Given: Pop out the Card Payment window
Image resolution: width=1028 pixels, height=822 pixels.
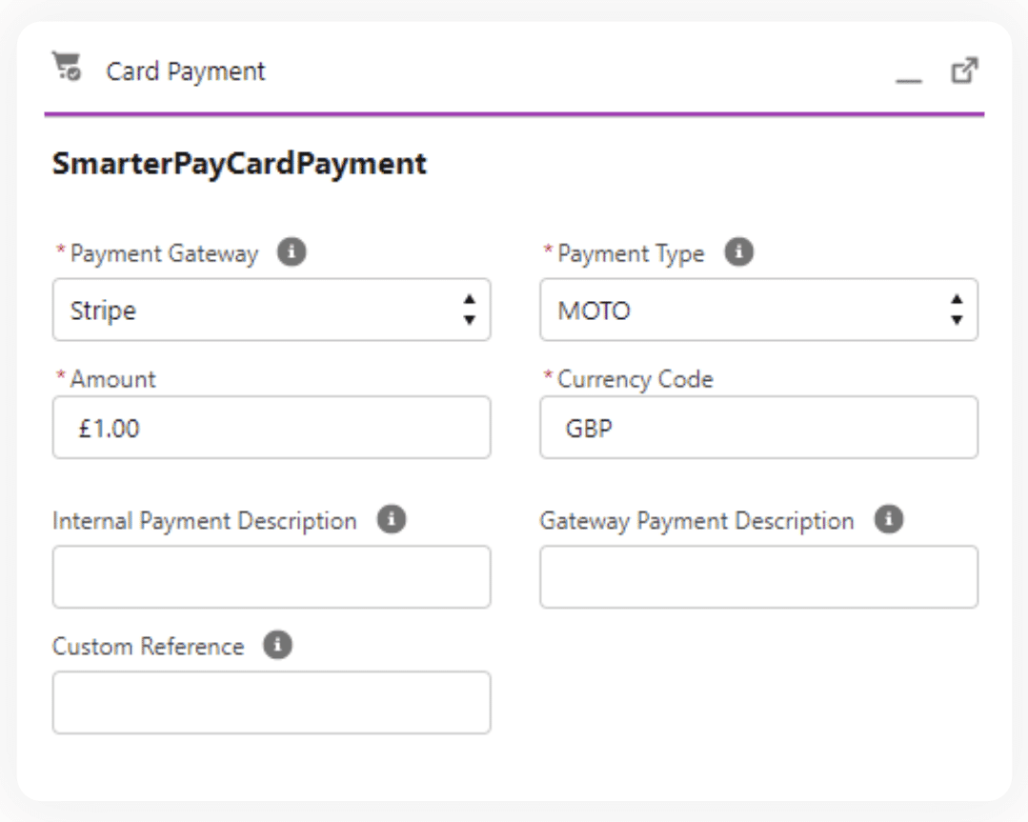Looking at the screenshot, I should pos(964,70).
